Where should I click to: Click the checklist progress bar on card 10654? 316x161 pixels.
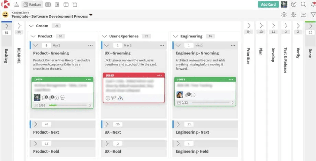point(68,105)
